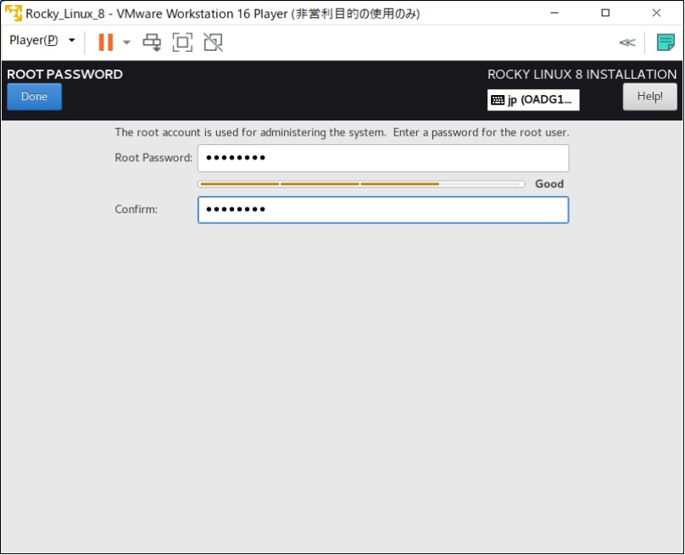The image size is (685, 555).
Task: Focus the Root Password input field
Action: tap(383, 158)
